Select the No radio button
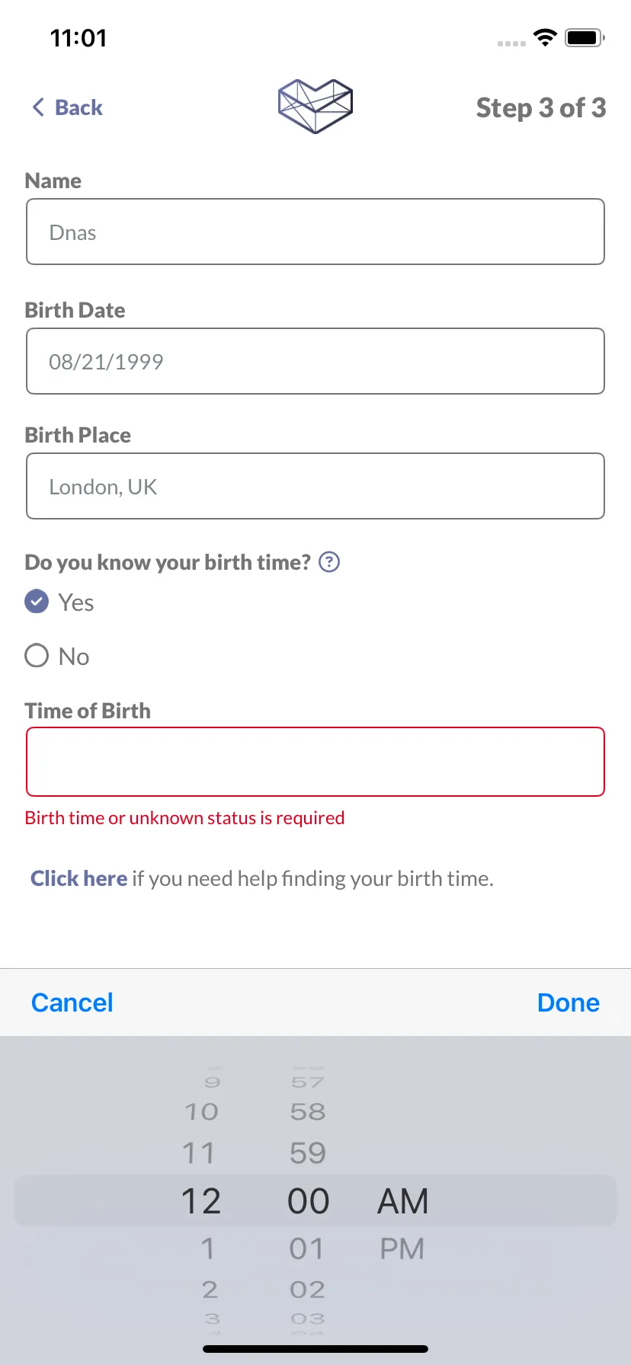631x1365 pixels. tap(37, 656)
